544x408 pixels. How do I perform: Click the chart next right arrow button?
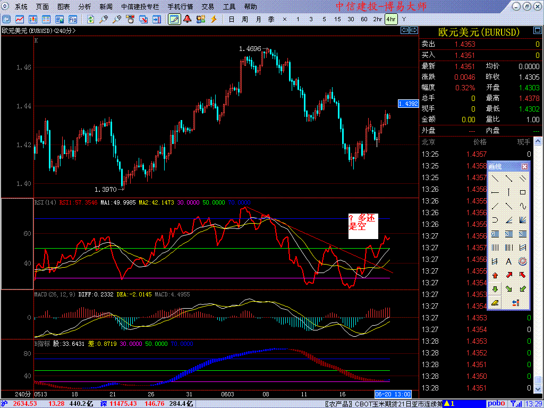[413, 30]
